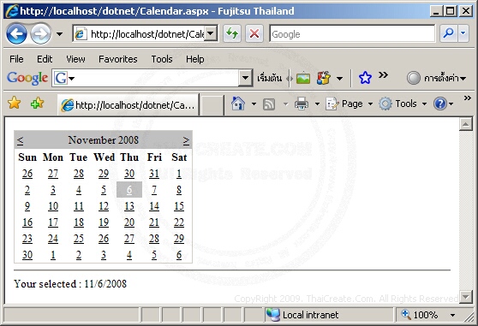
Task: Select day 13 in the calendar
Action: [x=129, y=206]
